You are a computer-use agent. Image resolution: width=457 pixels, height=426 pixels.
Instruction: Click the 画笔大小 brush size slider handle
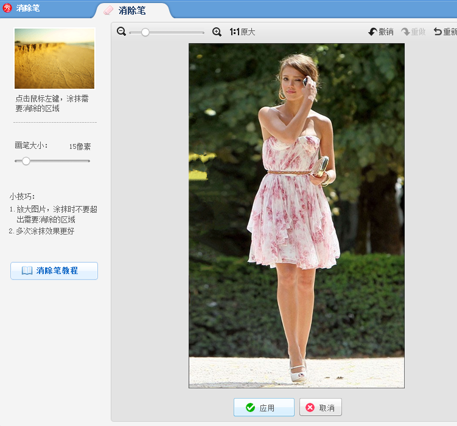click(x=26, y=161)
